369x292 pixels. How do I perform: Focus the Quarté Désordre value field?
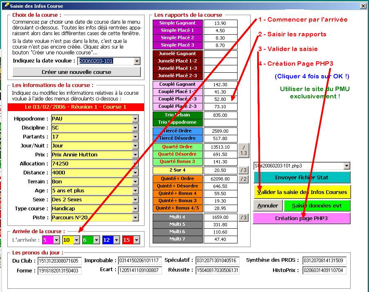point(220,154)
